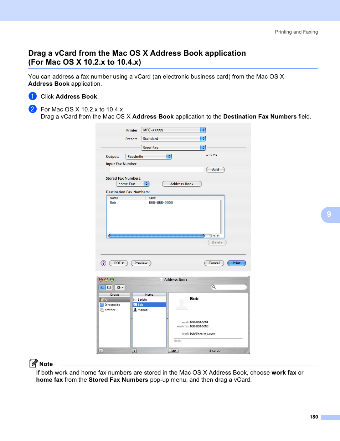This screenshot has height=441, width=340.
Task: Click email bob@xxx.yyy.com on Bob's card
Action: click(x=202, y=334)
